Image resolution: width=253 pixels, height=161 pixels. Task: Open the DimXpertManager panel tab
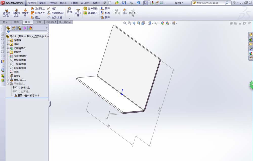pos(25,28)
